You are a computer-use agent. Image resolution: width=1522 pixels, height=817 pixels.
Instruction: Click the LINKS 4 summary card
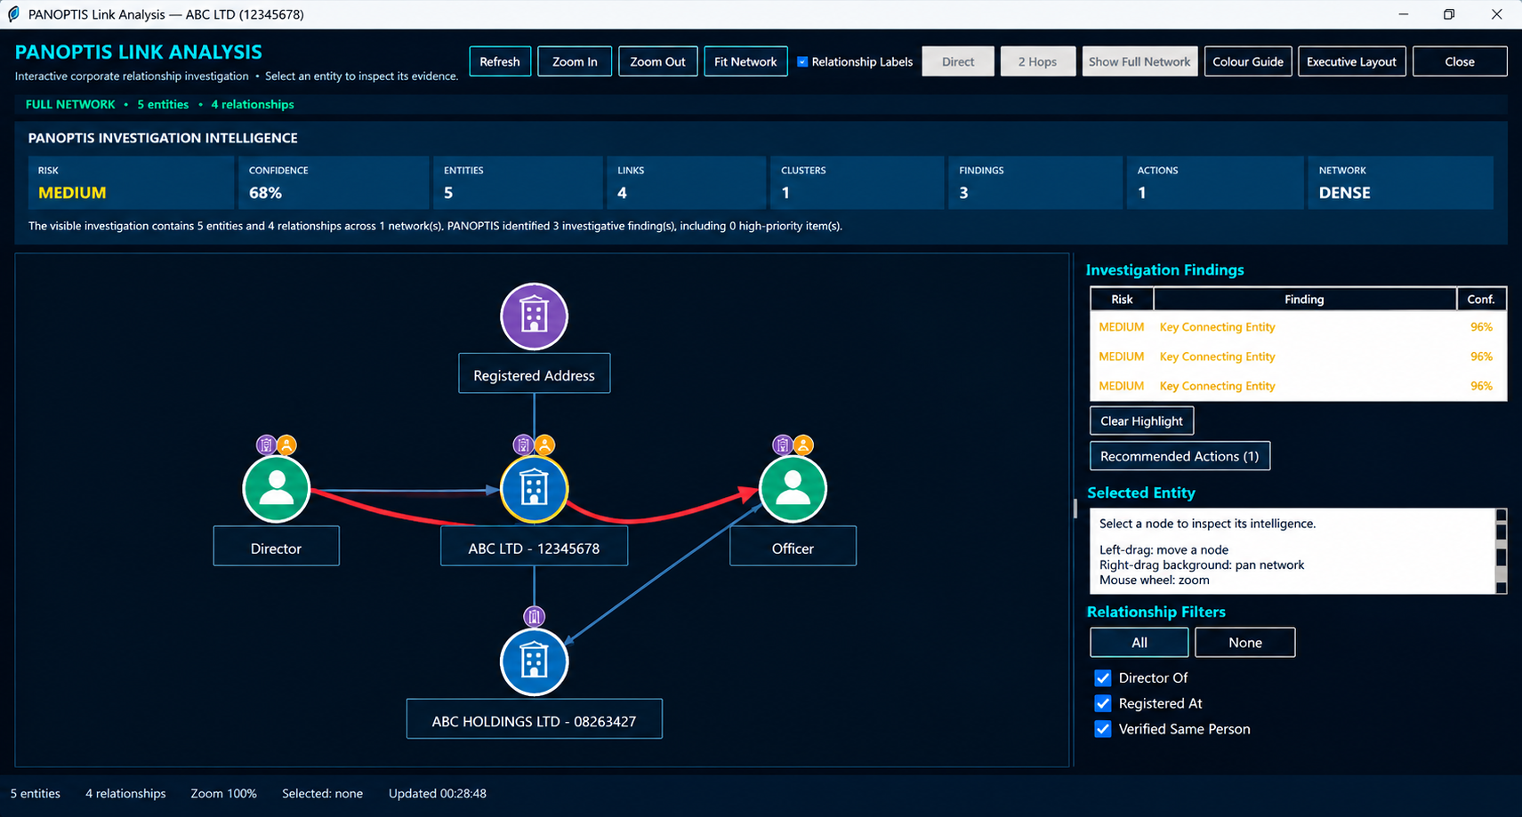[x=686, y=183]
